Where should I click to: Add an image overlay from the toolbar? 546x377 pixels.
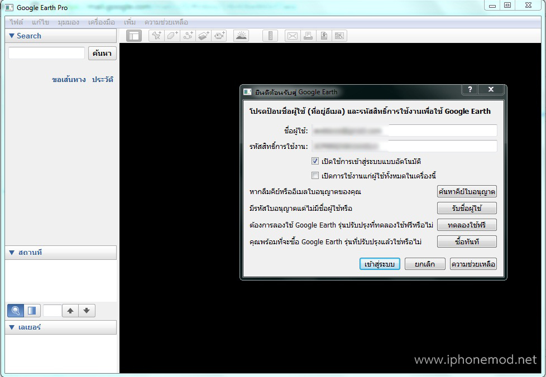pos(204,36)
